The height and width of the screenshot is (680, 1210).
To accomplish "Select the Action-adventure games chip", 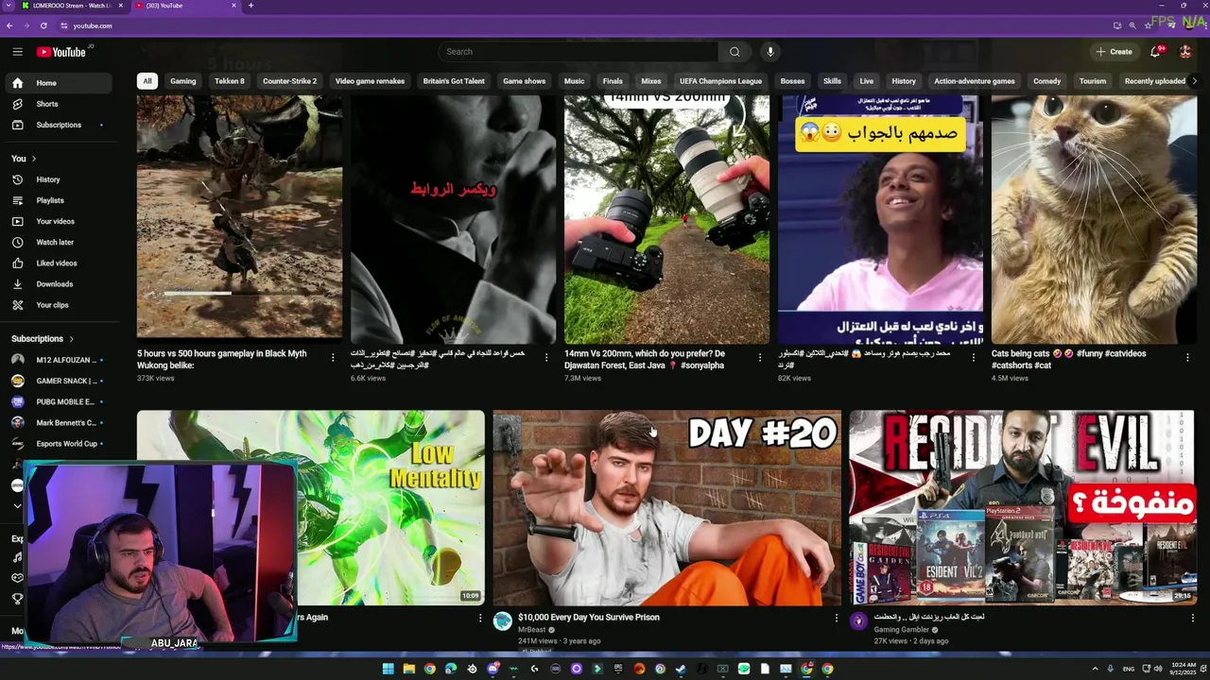I will [975, 81].
